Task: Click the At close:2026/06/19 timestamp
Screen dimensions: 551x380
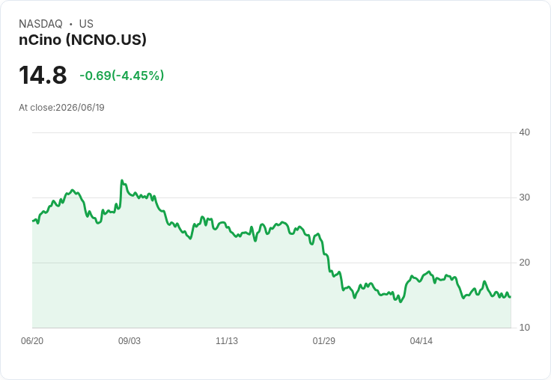Action: coord(61,108)
